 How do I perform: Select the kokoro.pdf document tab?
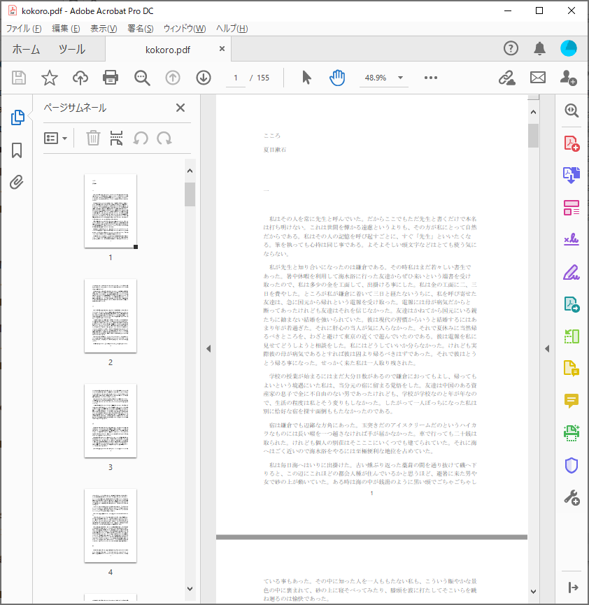[x=168, y=50]
